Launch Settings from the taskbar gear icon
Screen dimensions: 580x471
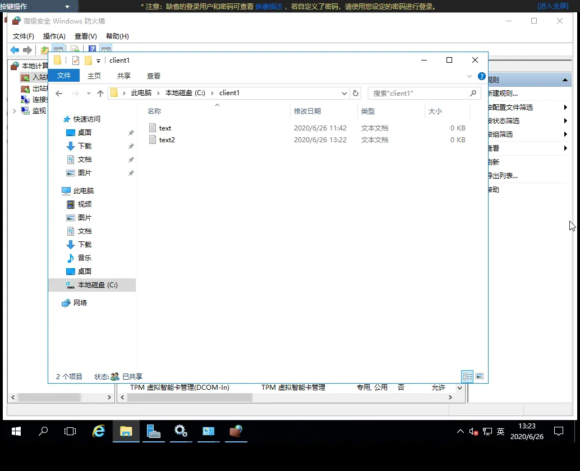[181, 431]
